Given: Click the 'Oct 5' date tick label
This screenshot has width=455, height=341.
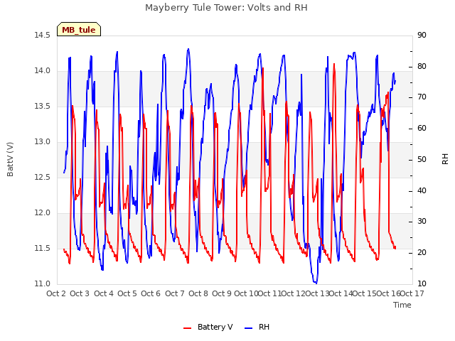Looking at the screenshot, I should click(127, 293).
